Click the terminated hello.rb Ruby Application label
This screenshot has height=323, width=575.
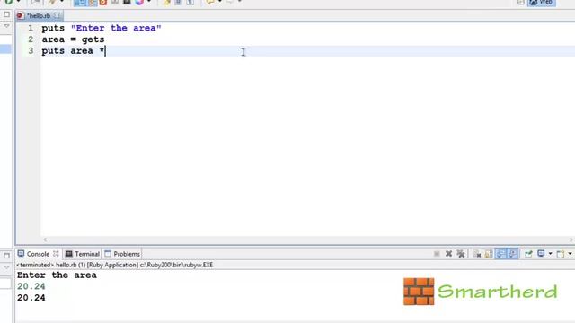[115, 265]
